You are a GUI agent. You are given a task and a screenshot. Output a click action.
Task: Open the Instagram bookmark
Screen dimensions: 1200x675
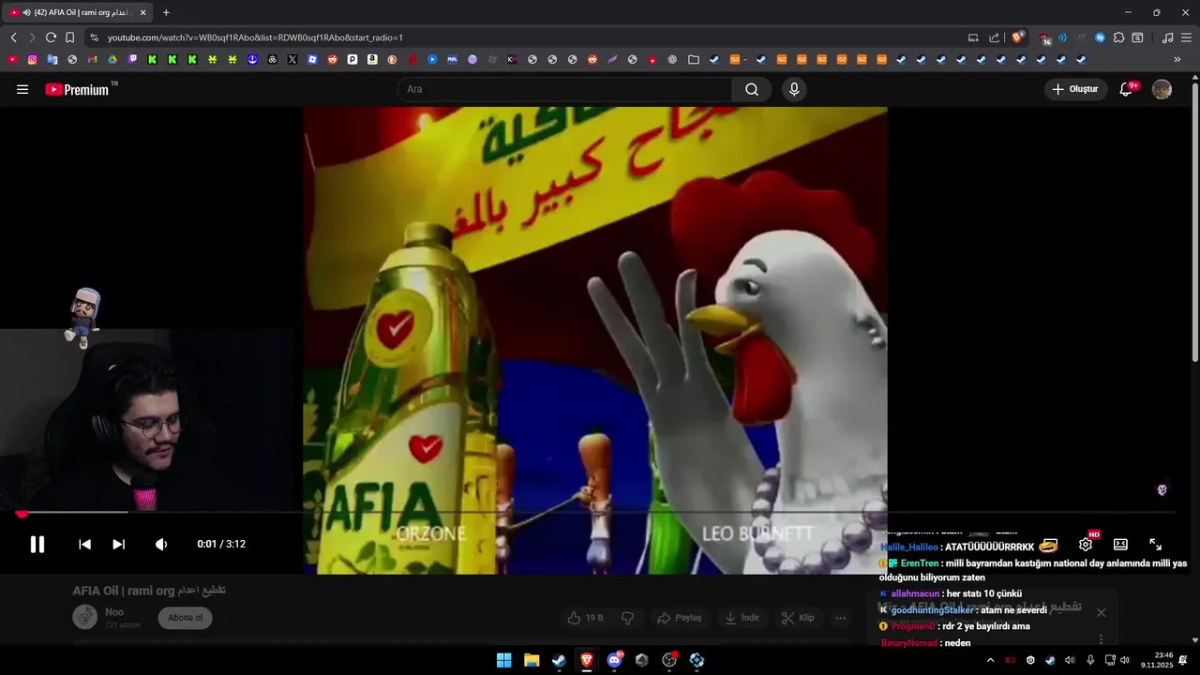32,59
